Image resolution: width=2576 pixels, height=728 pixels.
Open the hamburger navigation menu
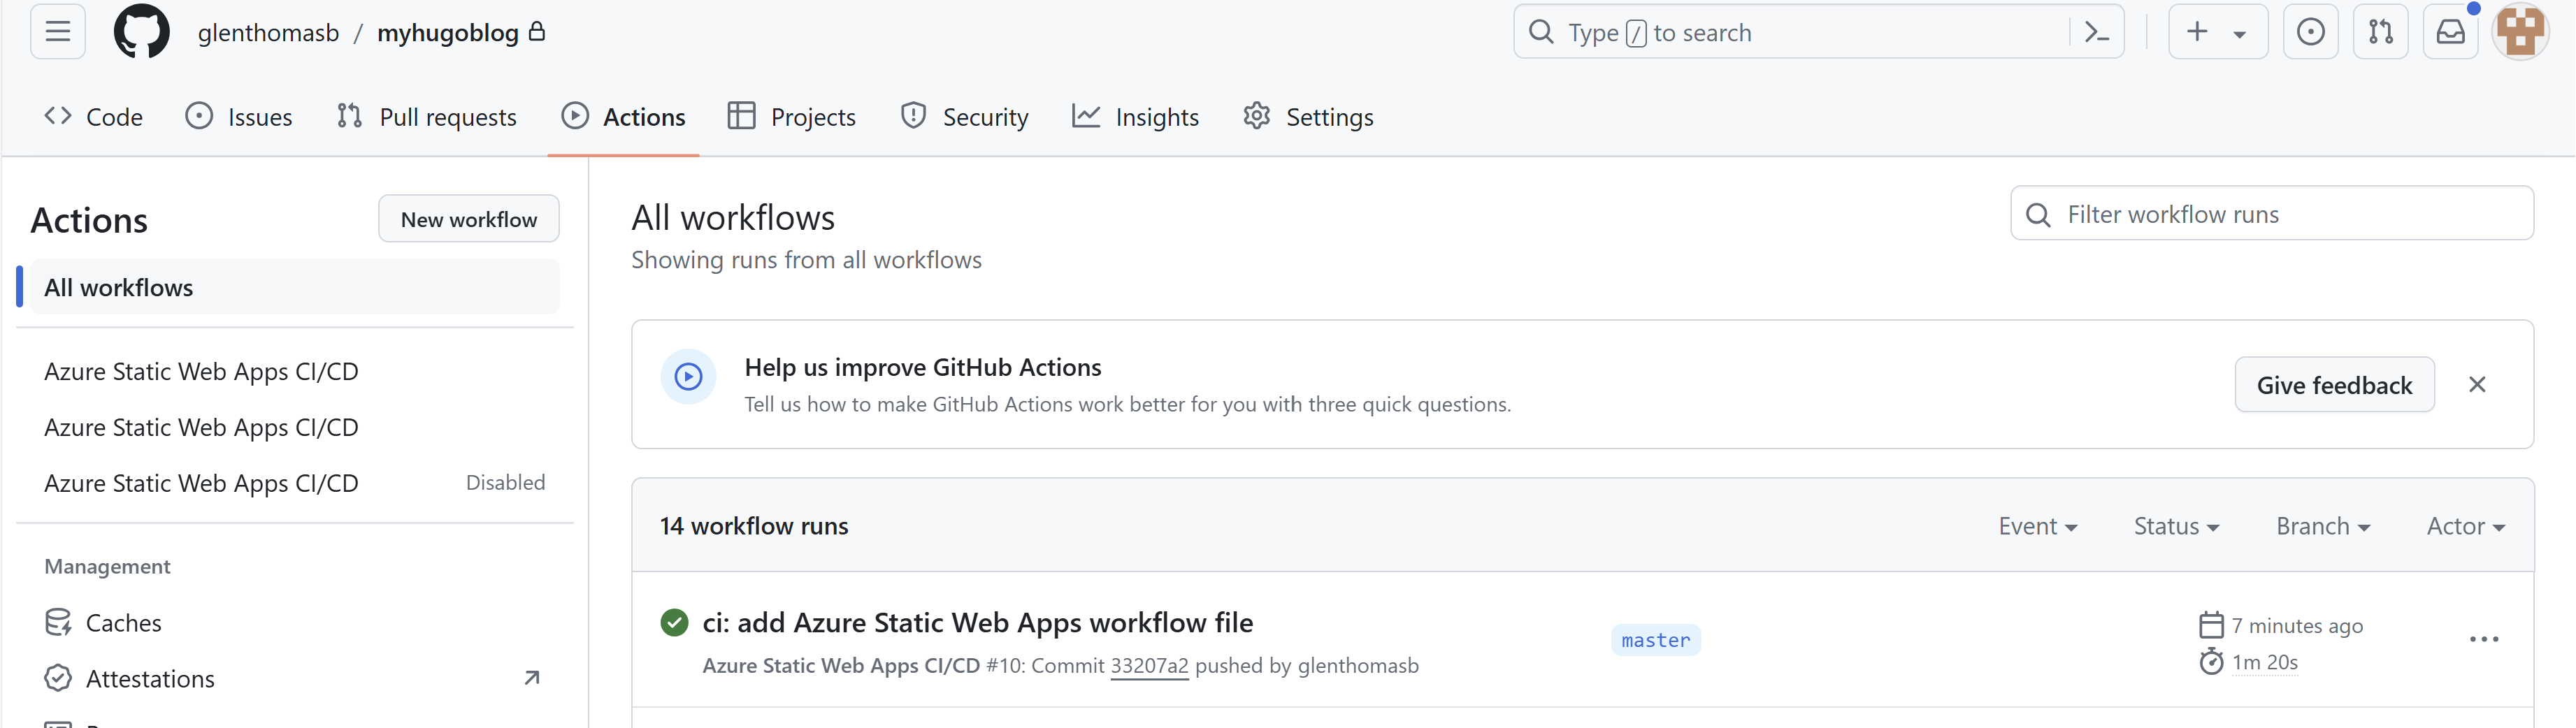58,32
